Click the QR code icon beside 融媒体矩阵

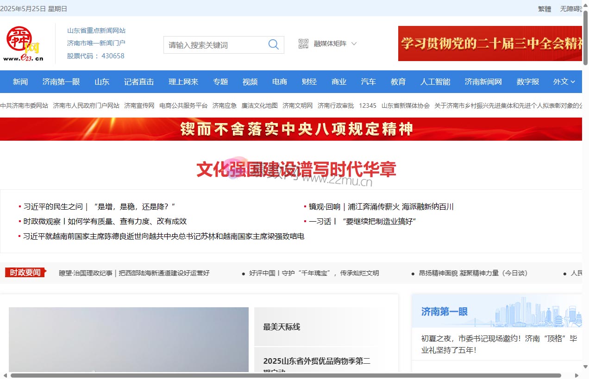click(x=302, y=43)
